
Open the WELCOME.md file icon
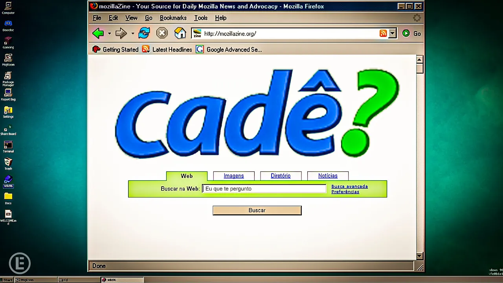pyautogui.click(x=8, y=217)
